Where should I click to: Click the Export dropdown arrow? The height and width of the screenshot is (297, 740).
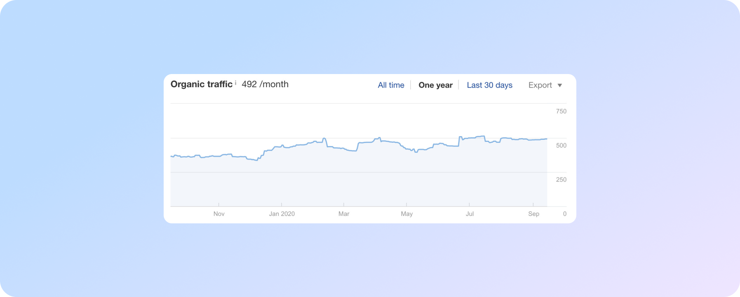coord(560,86)
